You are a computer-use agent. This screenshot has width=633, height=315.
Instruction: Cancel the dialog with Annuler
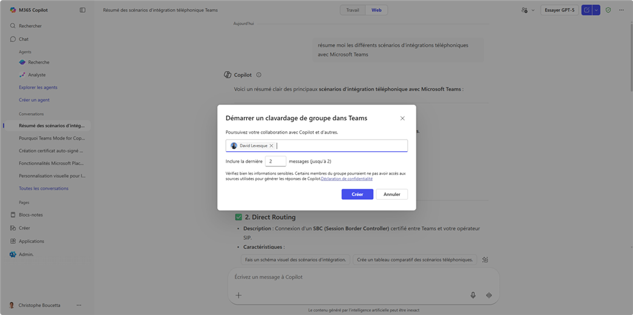(x=391, y=194)
